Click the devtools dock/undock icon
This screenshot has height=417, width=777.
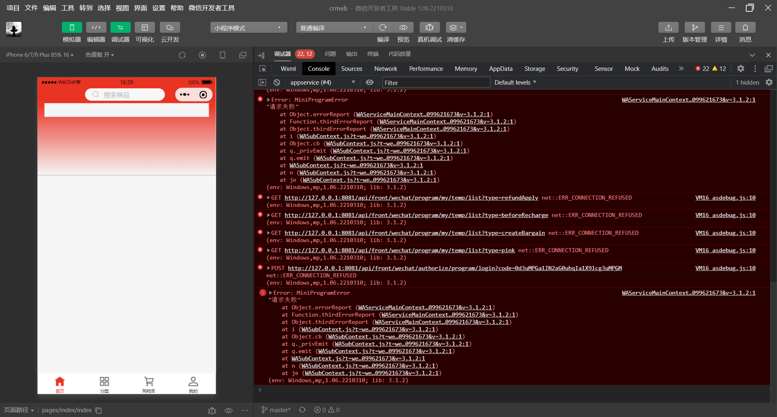[769, 68]
